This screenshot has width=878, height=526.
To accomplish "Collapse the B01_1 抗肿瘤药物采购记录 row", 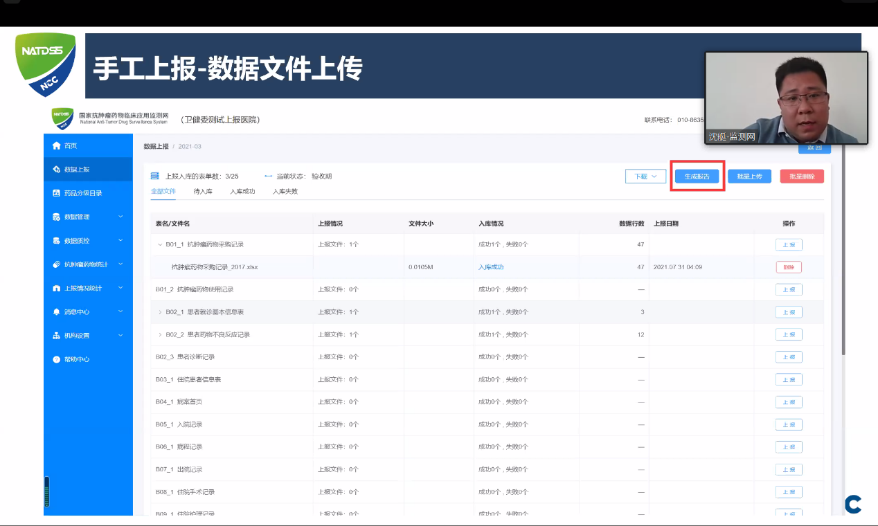I will pyautogui.click(x=160, y=244).
